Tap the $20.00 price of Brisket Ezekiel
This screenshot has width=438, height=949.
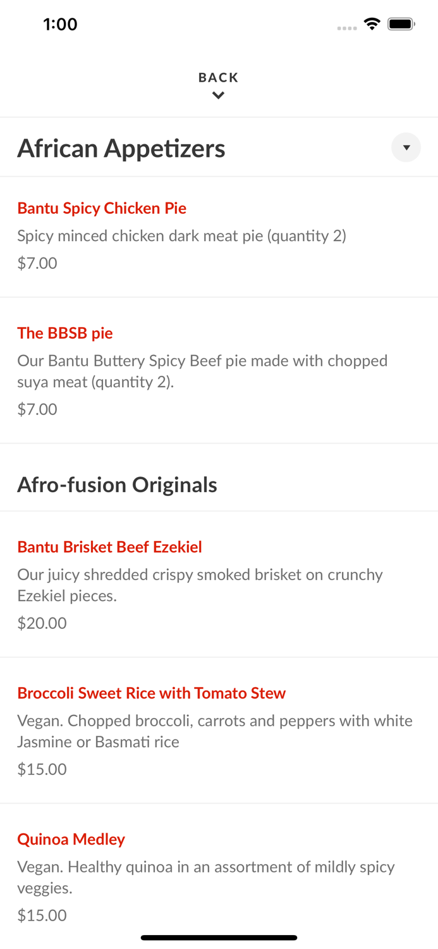(x=42, y=623)
